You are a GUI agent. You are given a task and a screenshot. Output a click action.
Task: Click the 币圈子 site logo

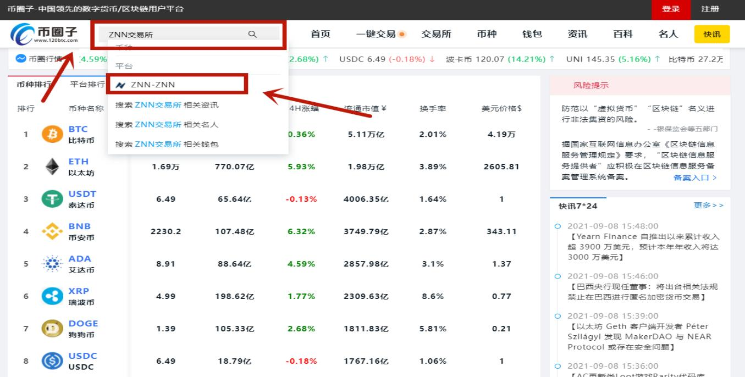(44, 34)
